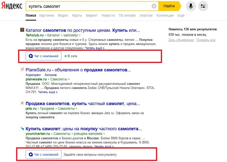Click the yourcharter.ru blue favicon
The image size is (227, 162).
coord(22,128)
